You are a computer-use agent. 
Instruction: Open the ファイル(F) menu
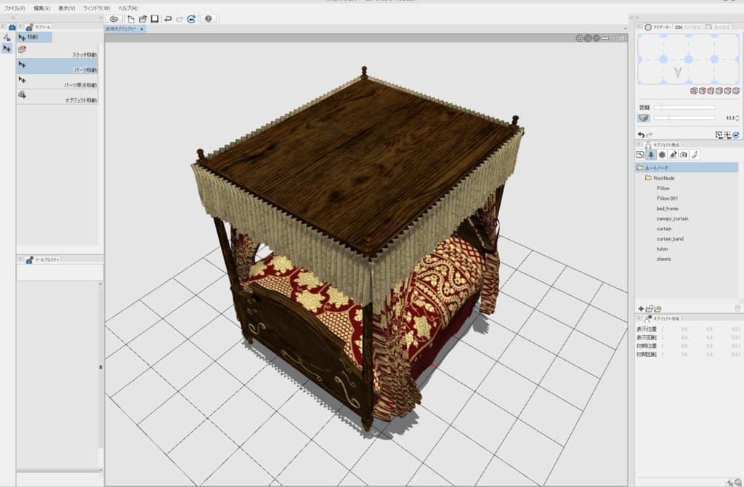(x=15, y=7)
